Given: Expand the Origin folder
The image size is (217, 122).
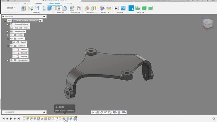Looking at the screenshot, I should coord(8,35).
